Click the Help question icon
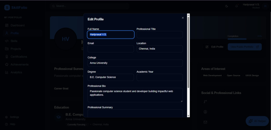Screen dimensions: 271x130 coord(6,124)
